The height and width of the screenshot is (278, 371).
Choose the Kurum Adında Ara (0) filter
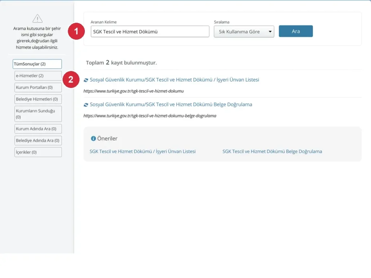38,129
